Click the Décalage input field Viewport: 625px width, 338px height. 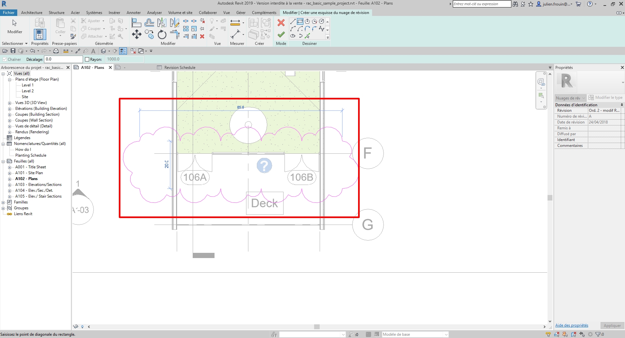[63, 59]
